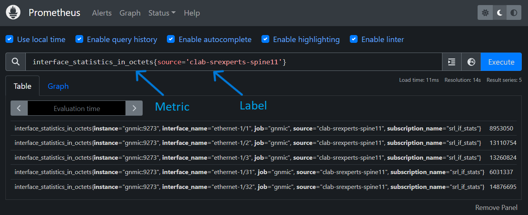Click the format expression indent icon
This screenshot has width=528, height=215.
452,62
